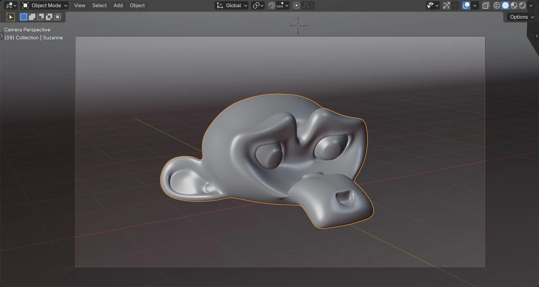Toggle viewport gizmos
The width and height of the screenshot is (539, 287).
[x=446, y=5]
